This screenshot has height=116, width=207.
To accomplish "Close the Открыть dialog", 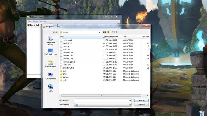I will [146, 26].
